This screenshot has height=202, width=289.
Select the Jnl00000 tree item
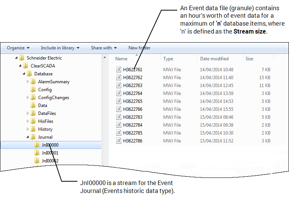[x=50, y=145]
